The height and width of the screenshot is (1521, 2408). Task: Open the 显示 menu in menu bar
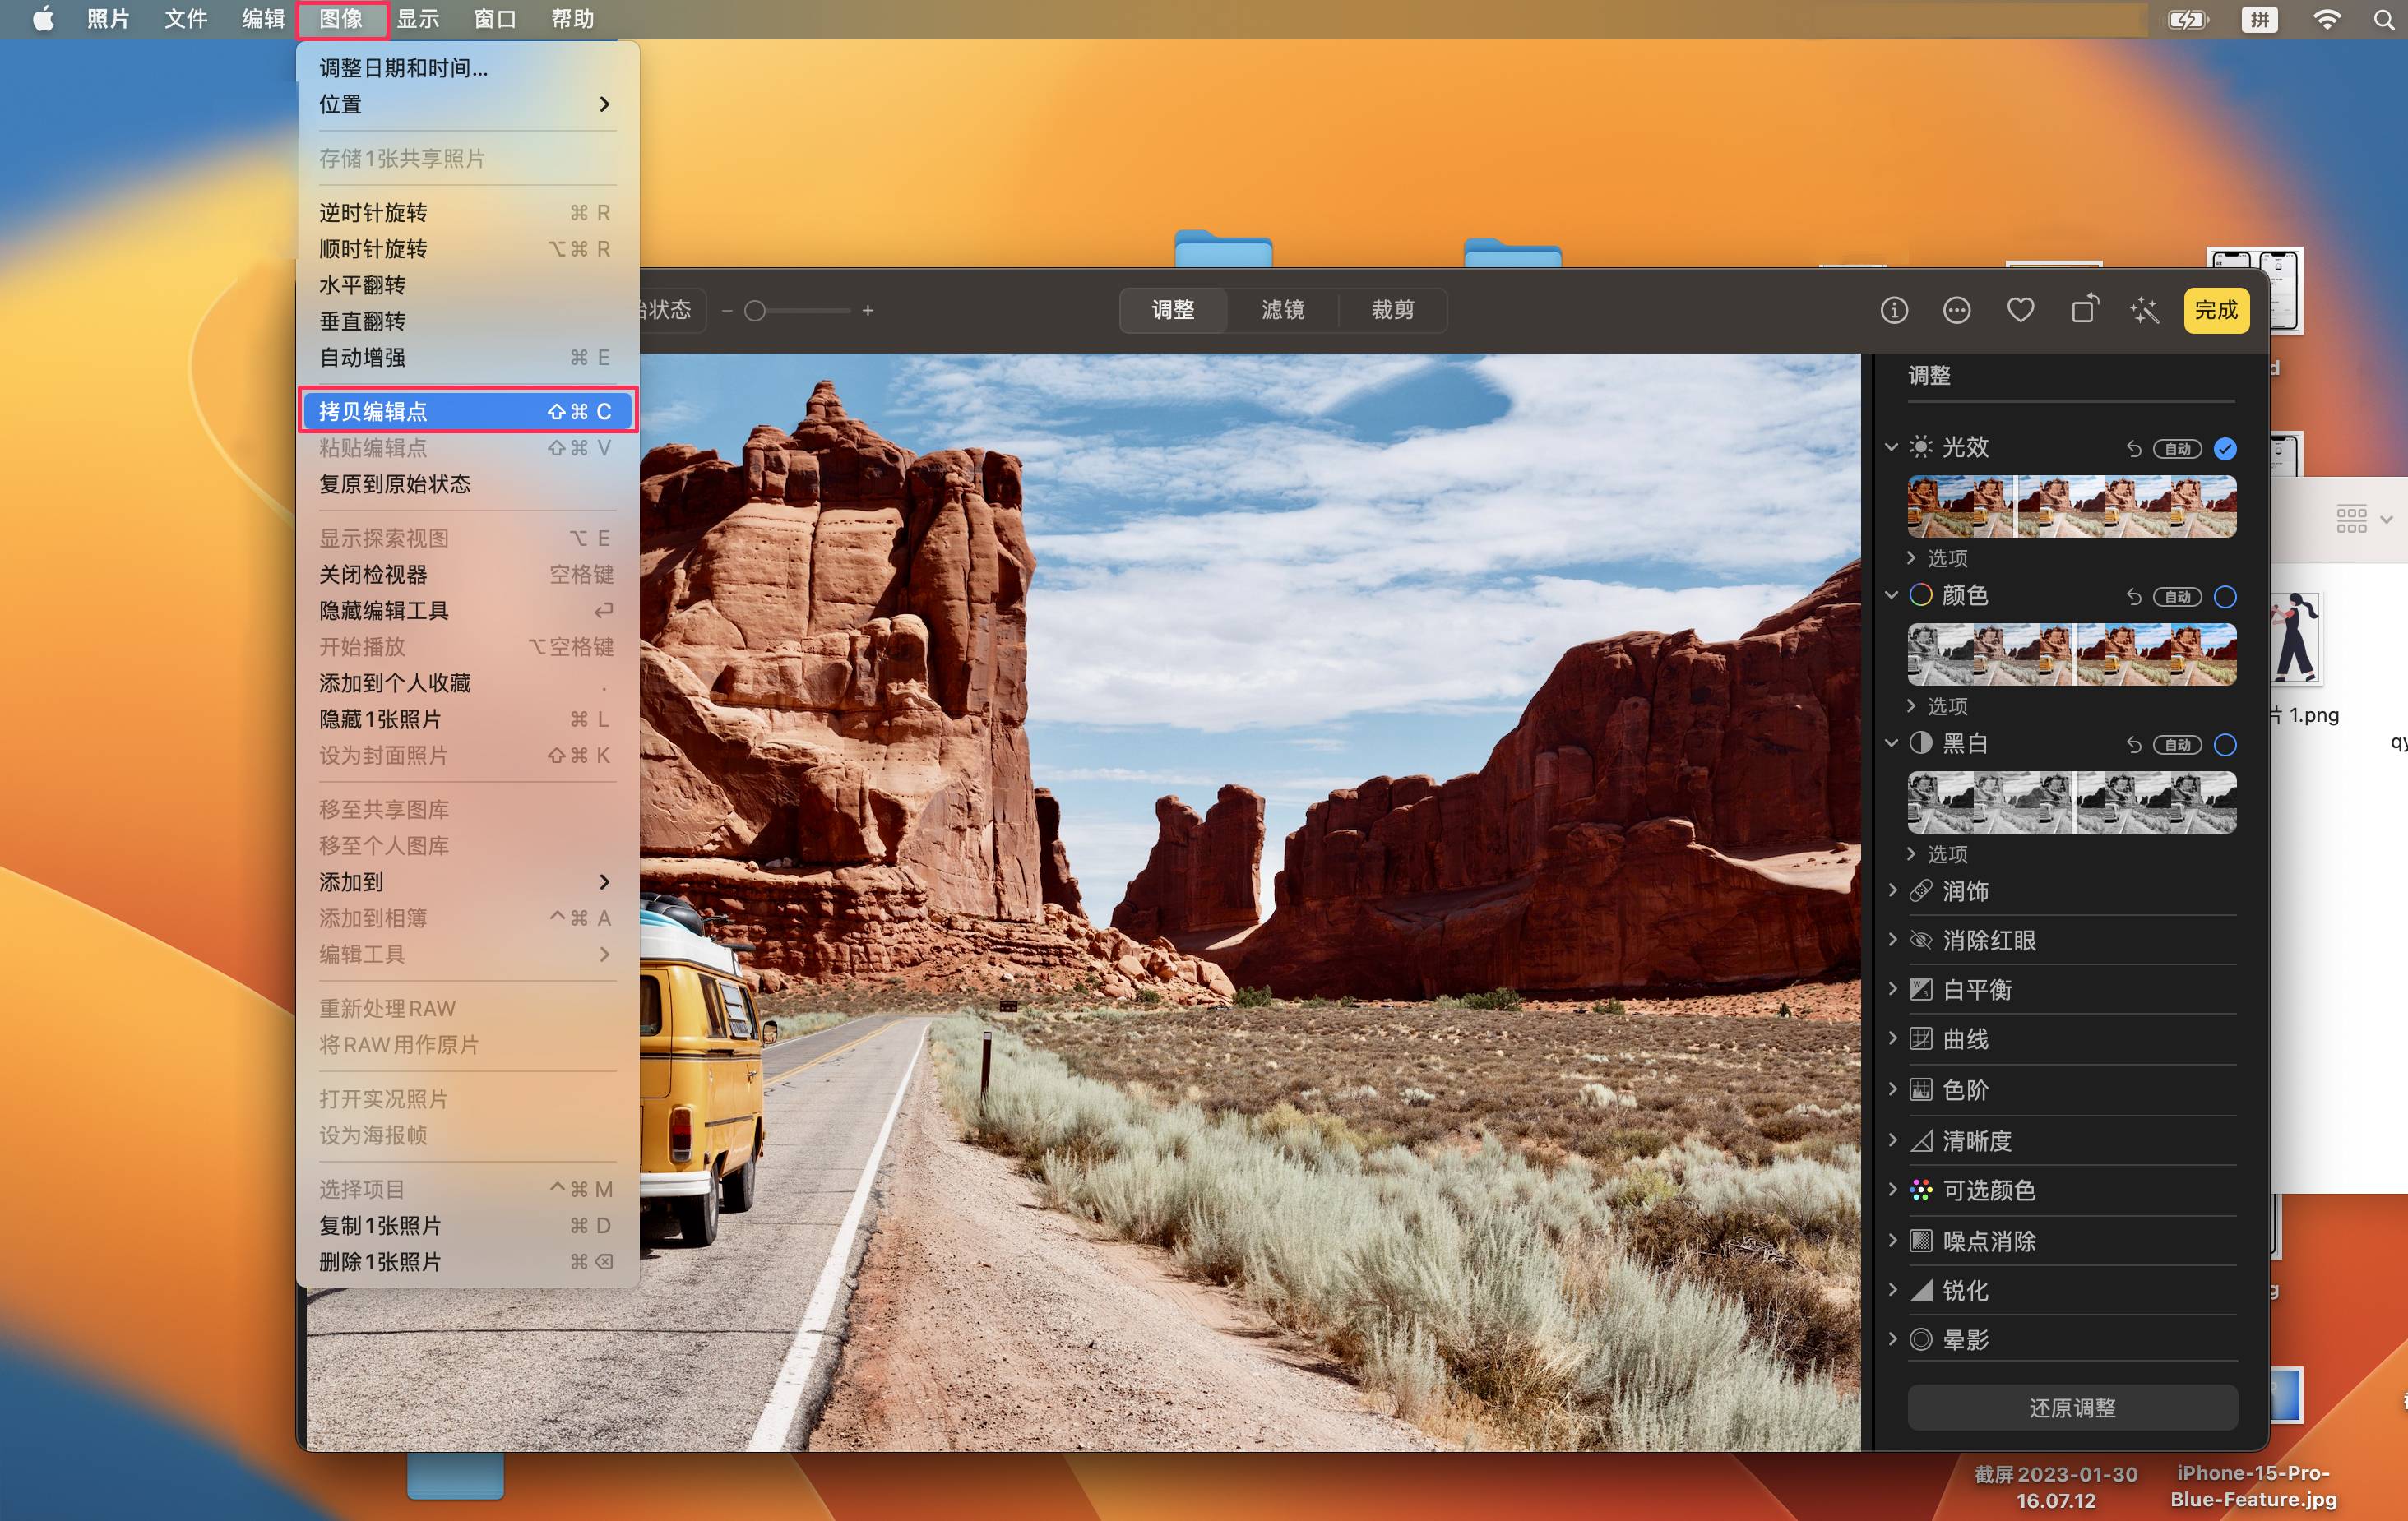coord(418,19)
